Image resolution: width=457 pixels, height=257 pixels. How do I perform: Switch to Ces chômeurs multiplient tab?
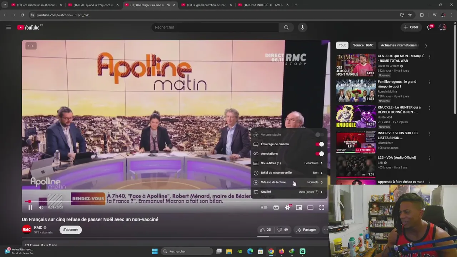tap(37, 5)
